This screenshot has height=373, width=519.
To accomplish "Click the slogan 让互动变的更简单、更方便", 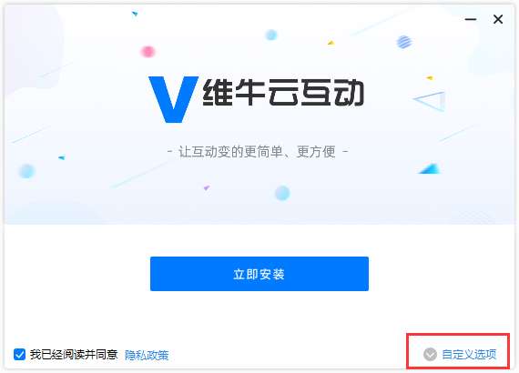I will [258, 152].
